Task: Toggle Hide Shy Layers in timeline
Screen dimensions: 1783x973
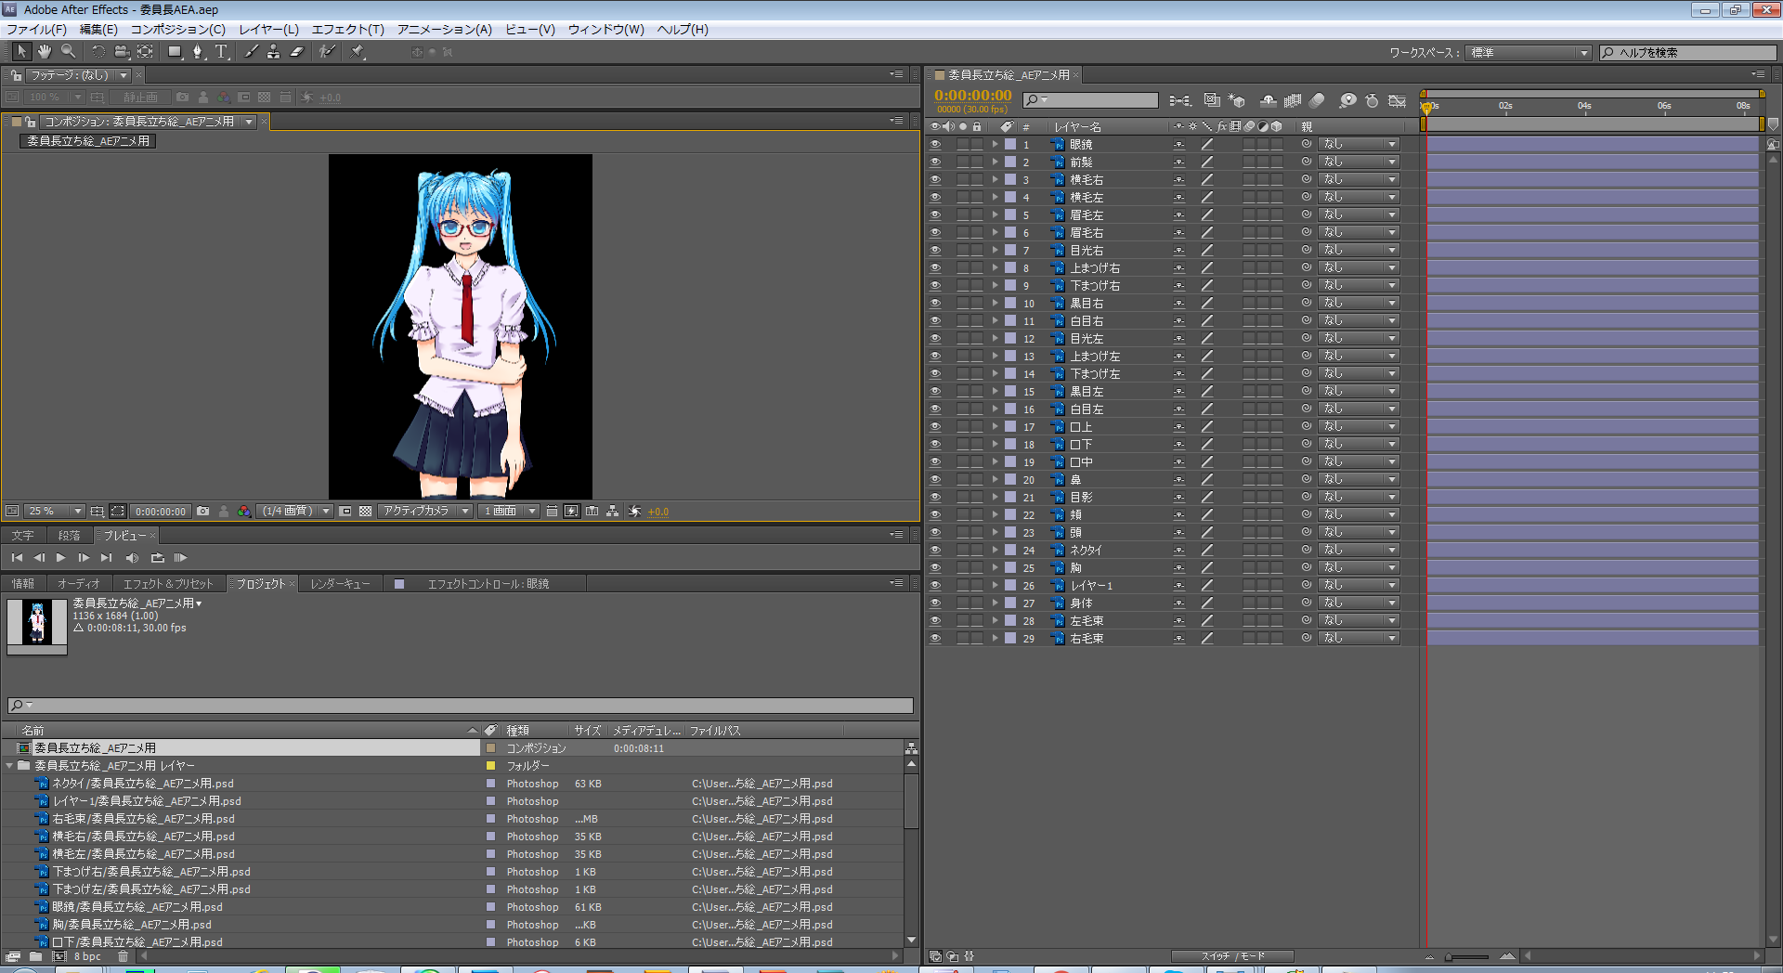Action: [x=1268, y=100]
